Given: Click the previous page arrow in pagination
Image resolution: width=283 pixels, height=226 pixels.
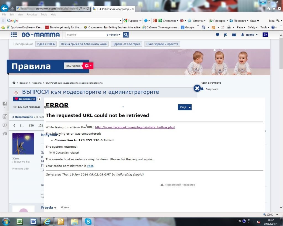Looking at the screenshot, I should tap(14, 126).
